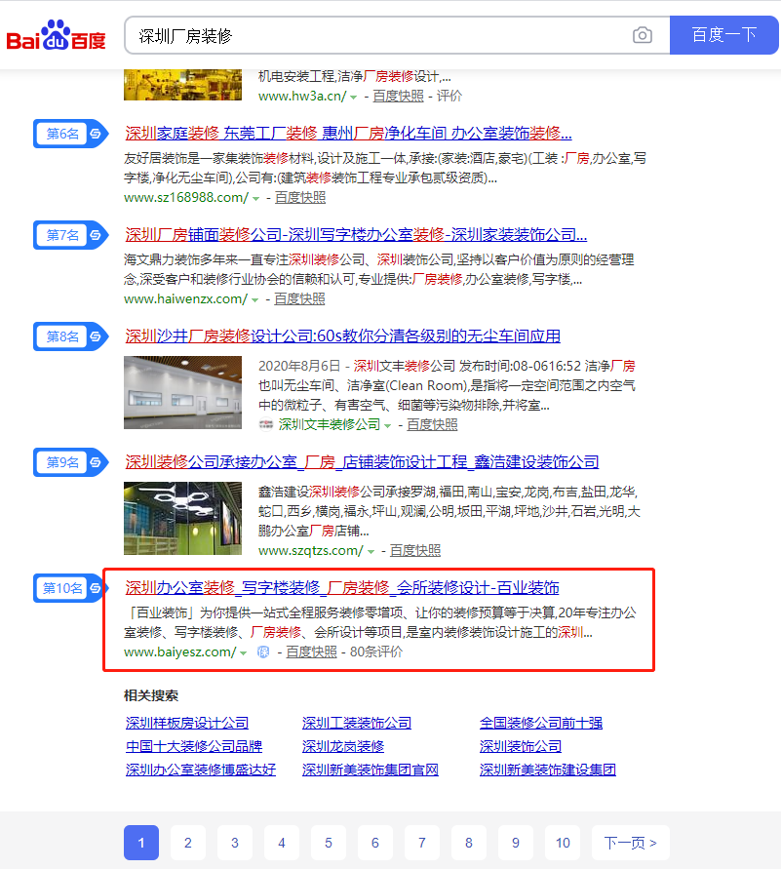Search related: 深圳装饰公司
The height and width of the screenshot is (869, 781).
click(521, 746)
